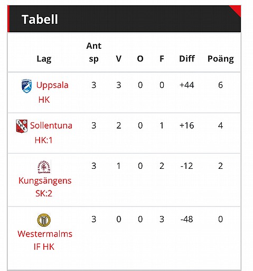
Task: Open the Westermalms IF HK team link
Action: click(45, 240)
